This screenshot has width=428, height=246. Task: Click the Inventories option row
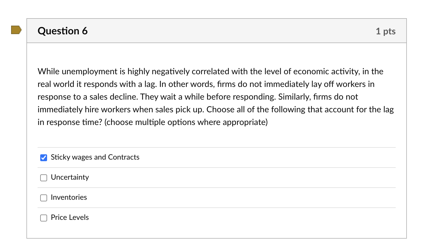tap(69, 198)
